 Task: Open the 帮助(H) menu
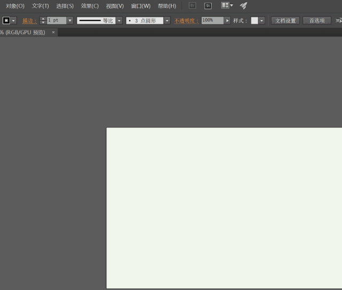(167, 6)
